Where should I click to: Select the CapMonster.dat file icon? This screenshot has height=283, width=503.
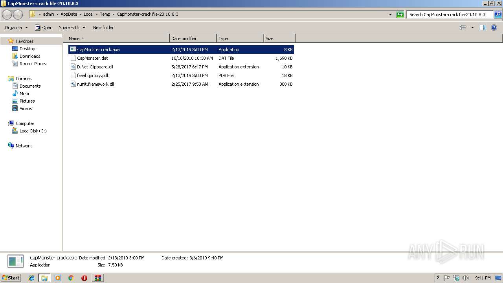click(x=73, y=58)
